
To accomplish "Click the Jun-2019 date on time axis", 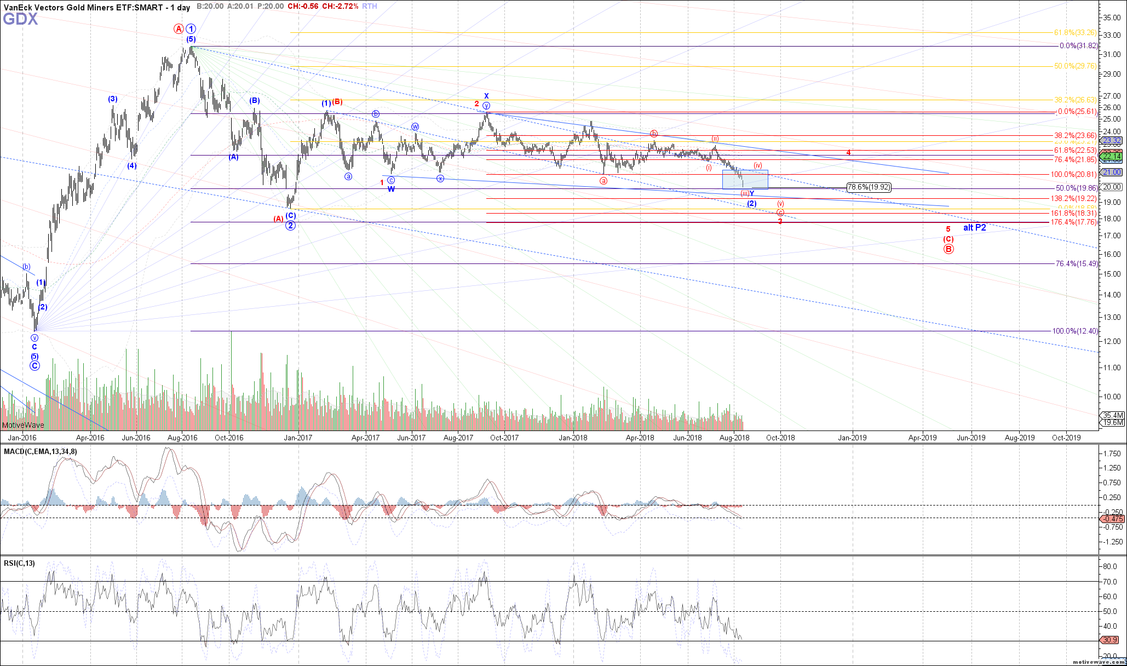I will (x=971, y=438).
